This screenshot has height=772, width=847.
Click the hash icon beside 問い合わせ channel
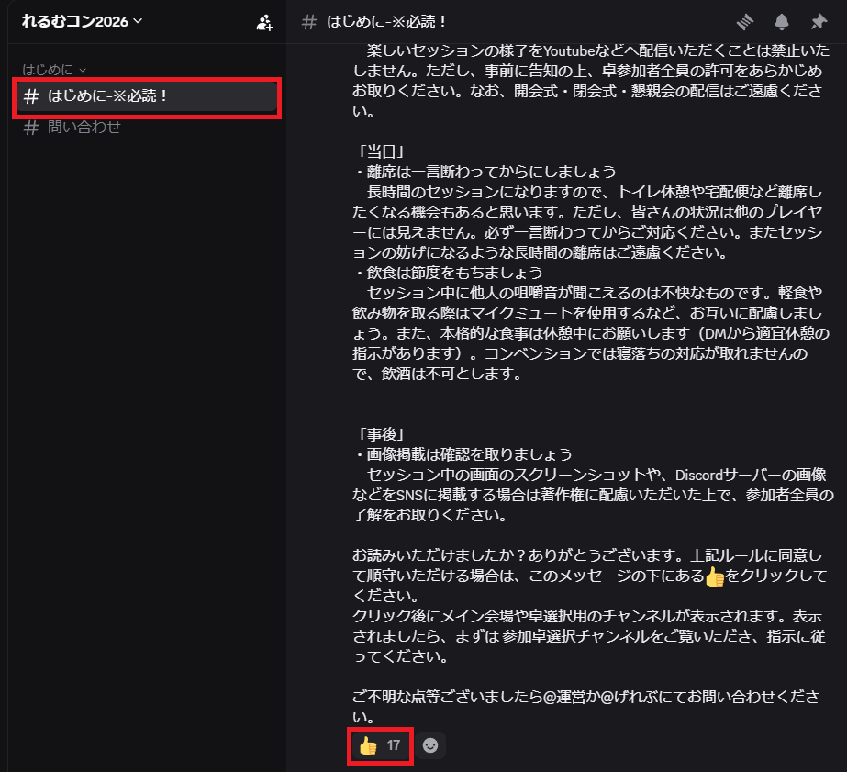(x=31, y=128)
